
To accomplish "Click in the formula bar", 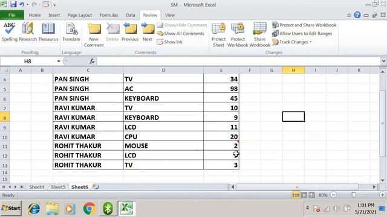I will click(x=238, y=61).
